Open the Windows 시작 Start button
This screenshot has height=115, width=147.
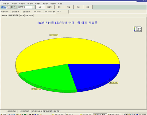click(x=3, y=114)
